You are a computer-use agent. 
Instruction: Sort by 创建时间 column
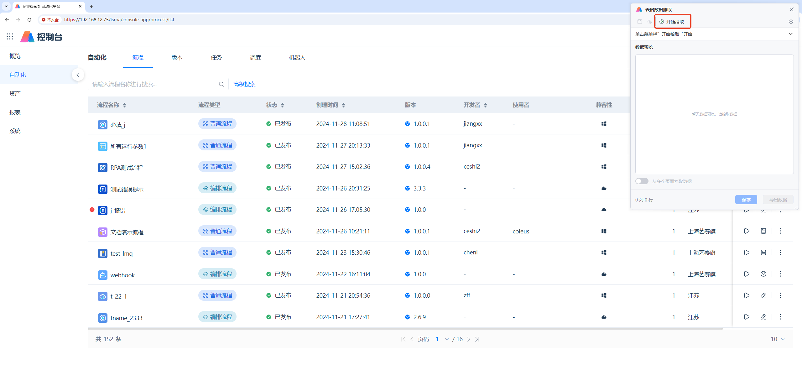pos(343,105)
